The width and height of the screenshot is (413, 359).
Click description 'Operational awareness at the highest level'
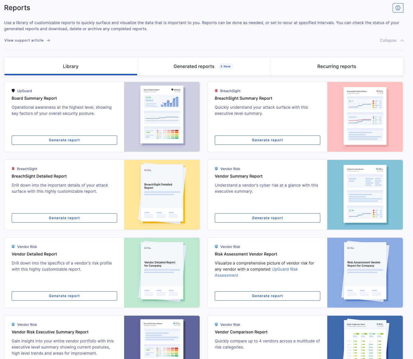click(62, 110)
